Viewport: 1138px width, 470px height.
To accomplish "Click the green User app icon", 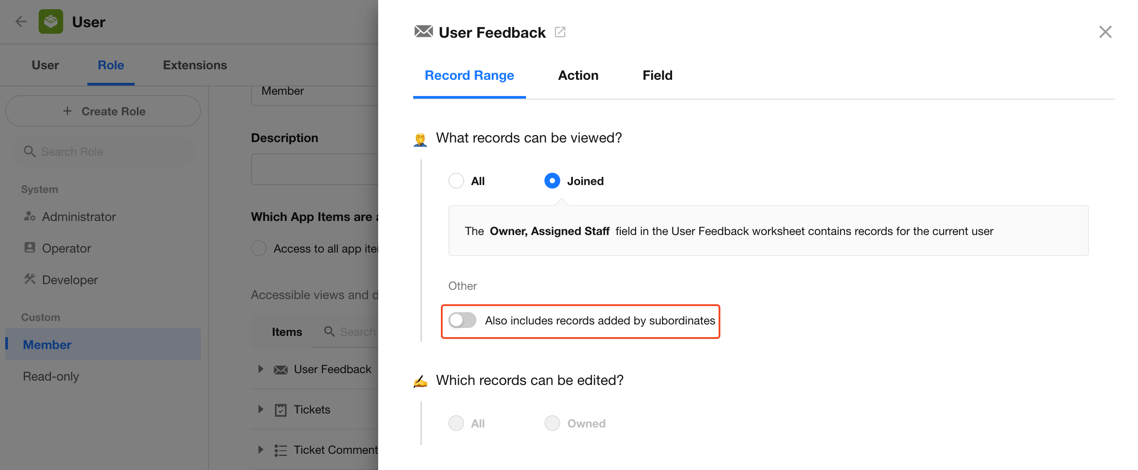I will coord(51,21).
